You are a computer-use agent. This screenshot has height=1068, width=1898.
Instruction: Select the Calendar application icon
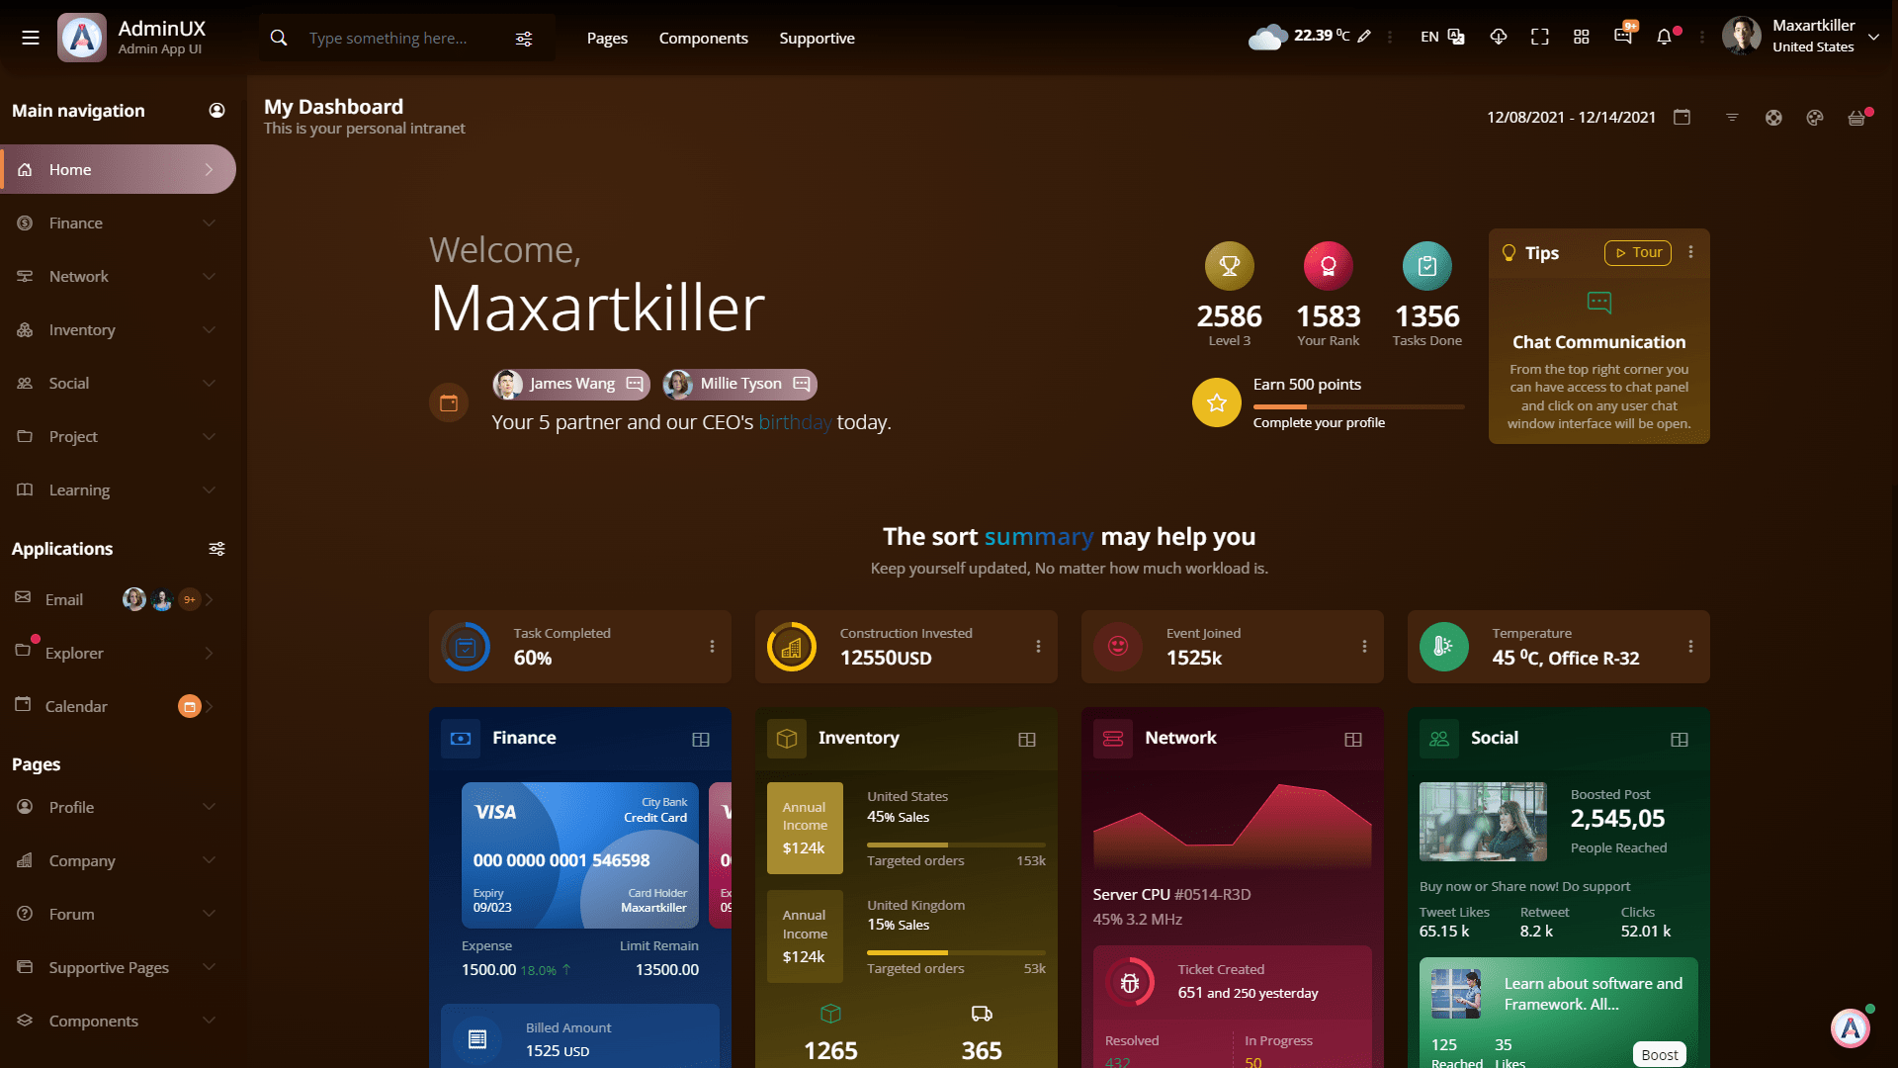[x=24, y=705]
